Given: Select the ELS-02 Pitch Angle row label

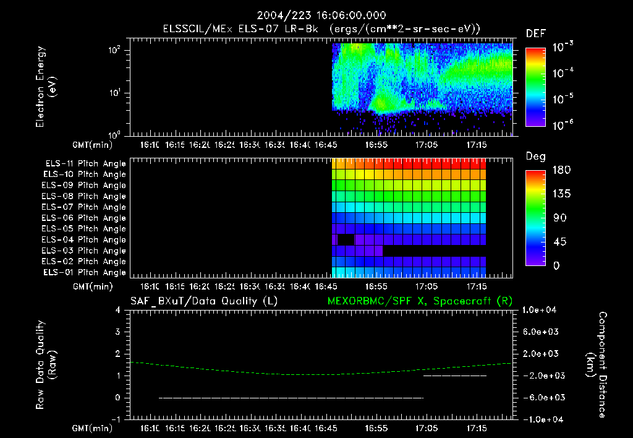Looking at the screenshot, I should click(x=83, y=262).
